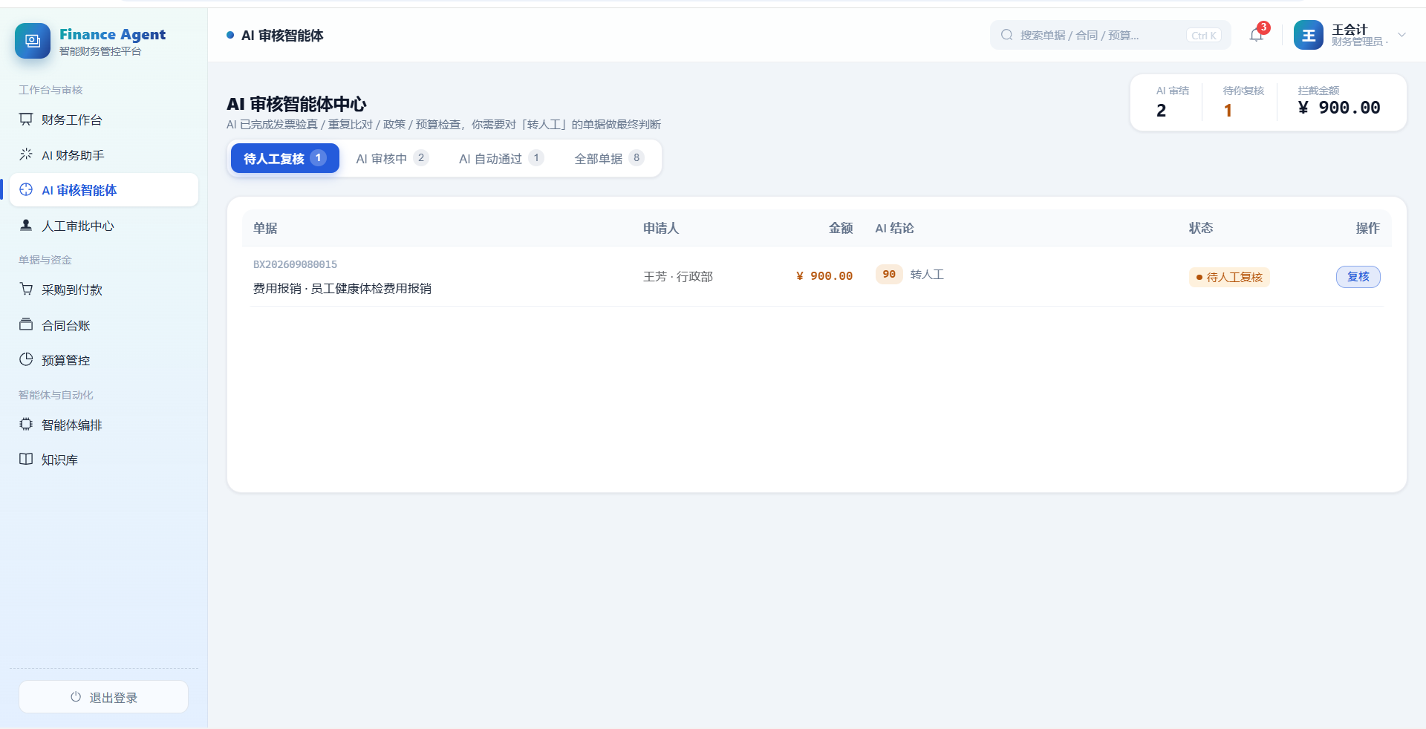This screenshot has width=1426, height=729.
Task: Click the AI 审核智能体中心 page heading
Action: click(296, 104)
